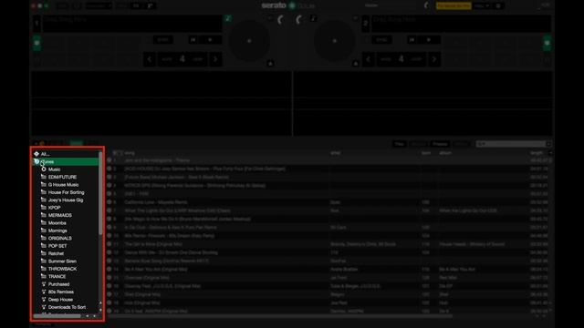Open the Files panel tab
Screen dimensions: 584x328
400,144
